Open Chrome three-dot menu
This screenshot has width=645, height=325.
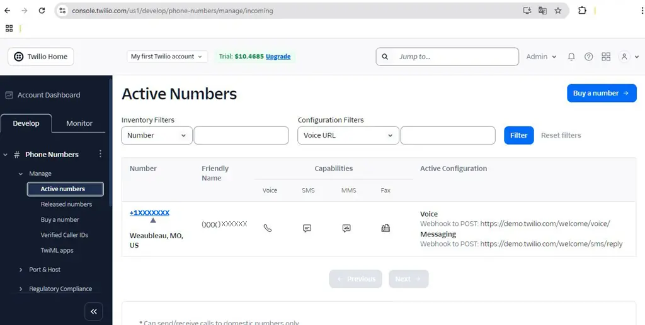pos(642,11)
